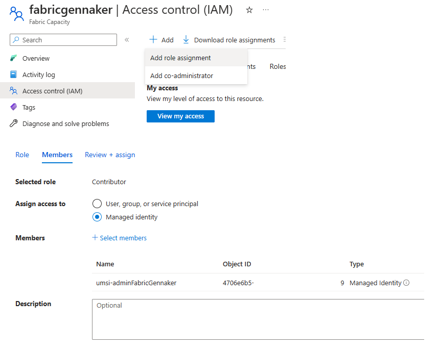Select the Managed identity radio button
The height and width of the screenshot is (350, 440).
(x=97, y=217)
